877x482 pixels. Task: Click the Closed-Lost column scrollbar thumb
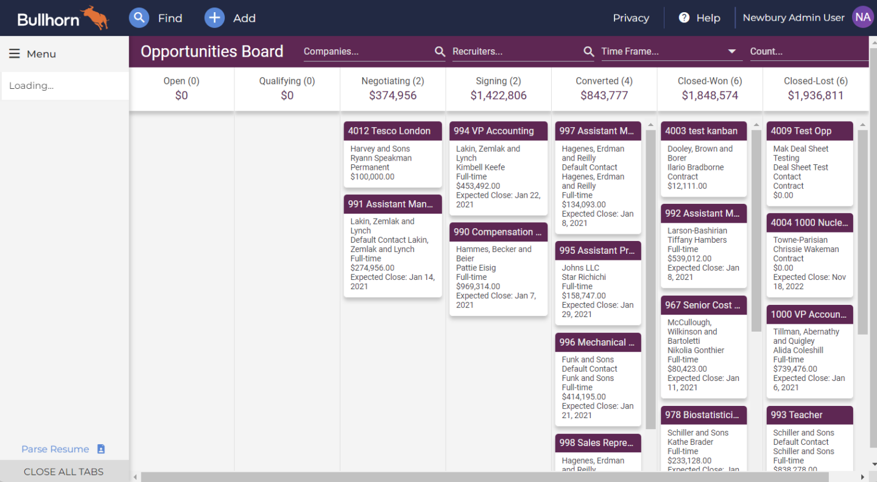click(x=863, y=232)
